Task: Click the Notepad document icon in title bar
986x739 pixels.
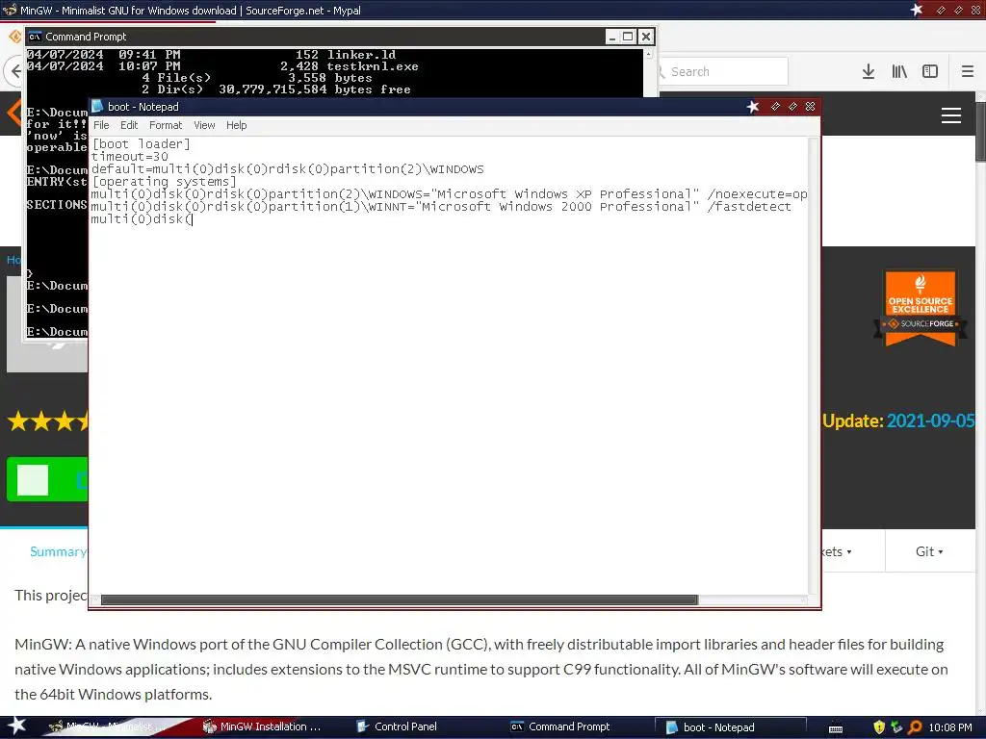Action: point(97,106)
